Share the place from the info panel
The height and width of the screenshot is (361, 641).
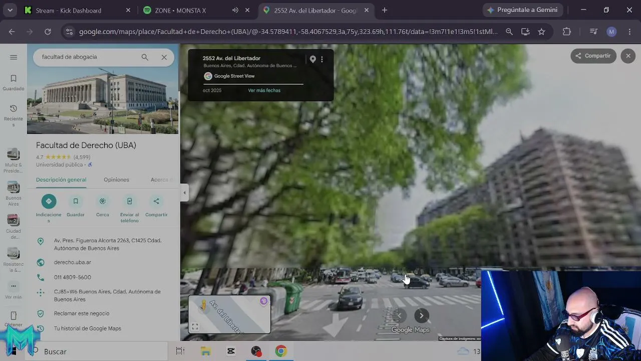(156, 206)
